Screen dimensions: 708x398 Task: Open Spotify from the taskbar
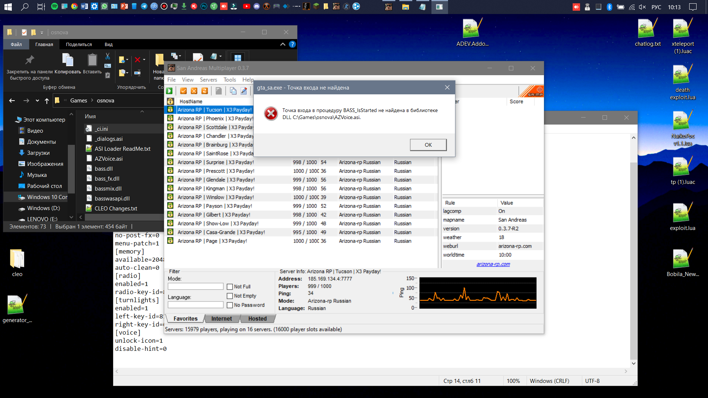click(55, 7)
